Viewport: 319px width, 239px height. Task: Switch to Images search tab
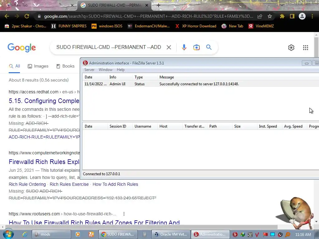click(38, 66)
